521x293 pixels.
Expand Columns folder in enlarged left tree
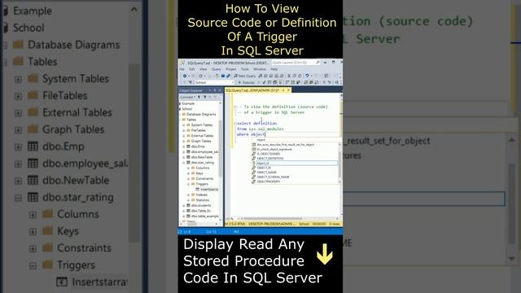coord(33,215)
